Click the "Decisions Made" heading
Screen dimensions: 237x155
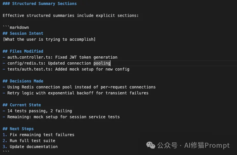point(26,81)
